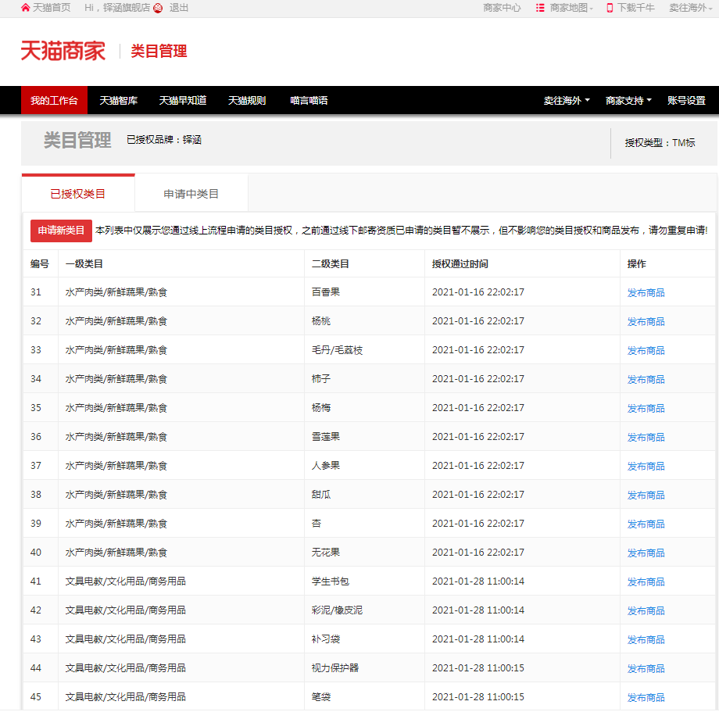
Task: Click 发布商品 for 笔袋 row
Action: [646, 697]
